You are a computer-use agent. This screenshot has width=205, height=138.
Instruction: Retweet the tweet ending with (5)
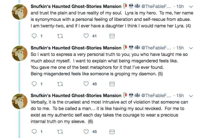pos(60,84)
